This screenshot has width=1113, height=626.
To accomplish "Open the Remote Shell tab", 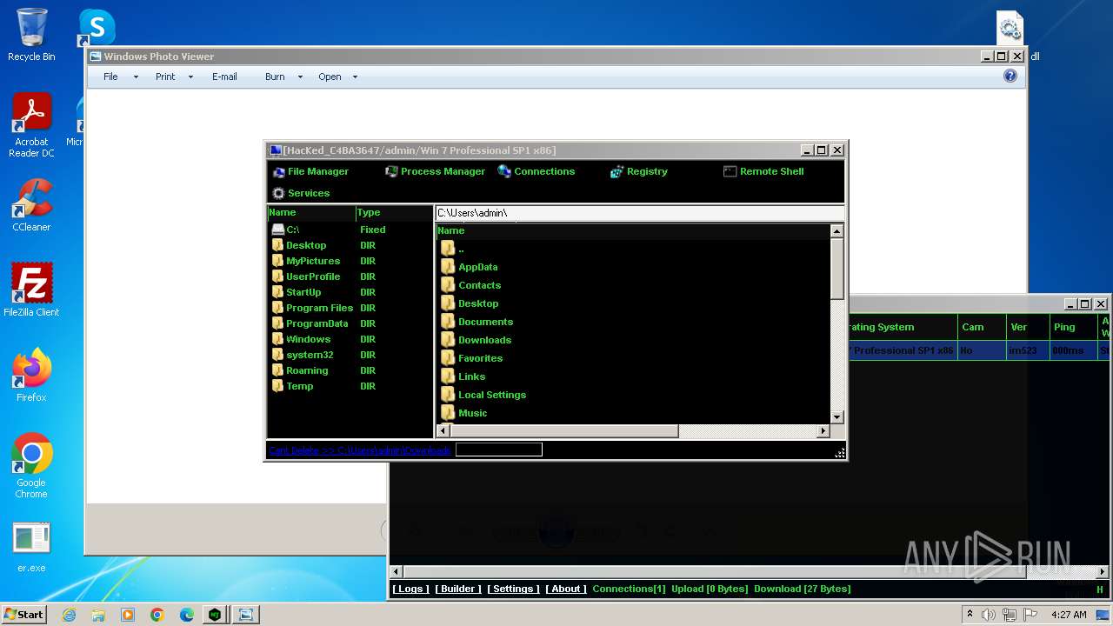I will coord(763,171).
